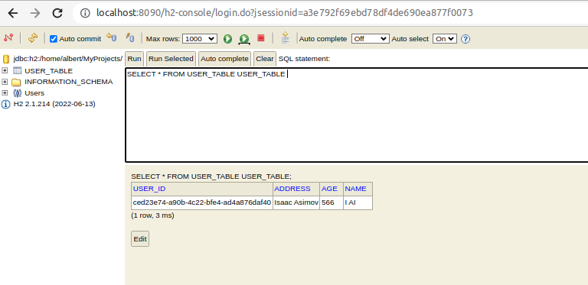The width and height of the screenshot is (588, 285).
Task: Open the Auto select On dropdown
Action: (x=445, y=38)
